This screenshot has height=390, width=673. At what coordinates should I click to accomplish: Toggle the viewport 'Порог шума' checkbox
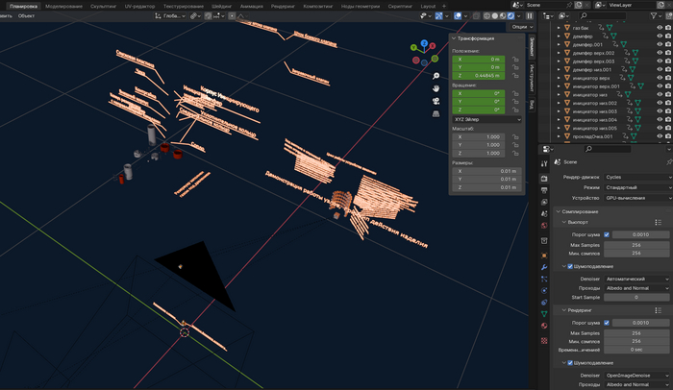(606, 233)
